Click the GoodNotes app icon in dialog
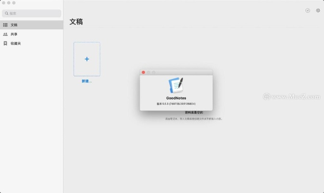Image resolution: width=324 pixels, height=193 pixels. pos(176,85)
